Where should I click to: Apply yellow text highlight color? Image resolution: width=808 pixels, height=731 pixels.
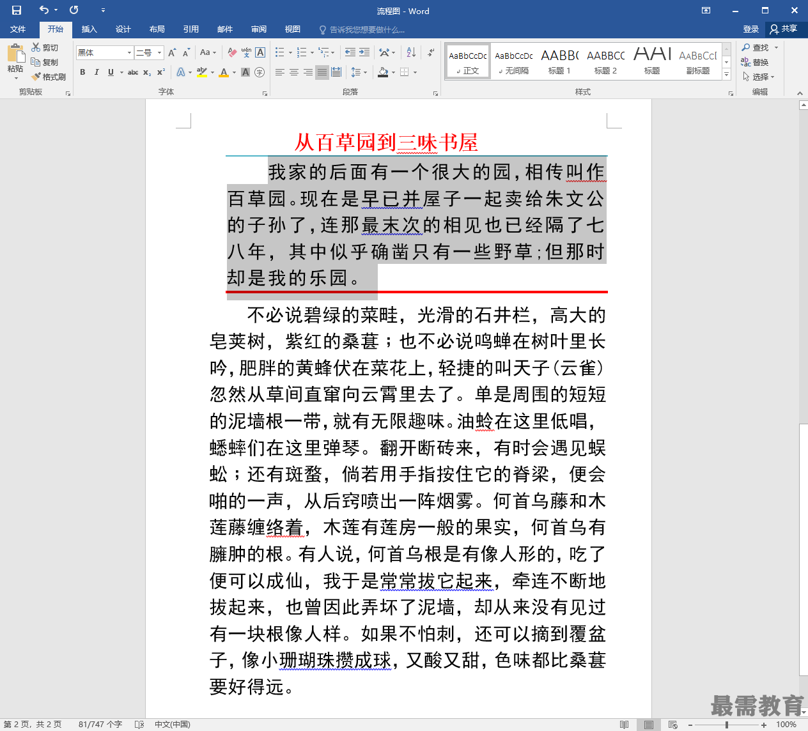click(x=201, y=72)
